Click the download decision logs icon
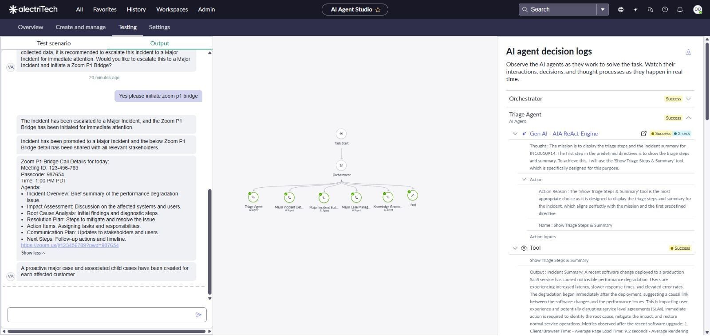The image size is (710, 336). click(688, 52)
